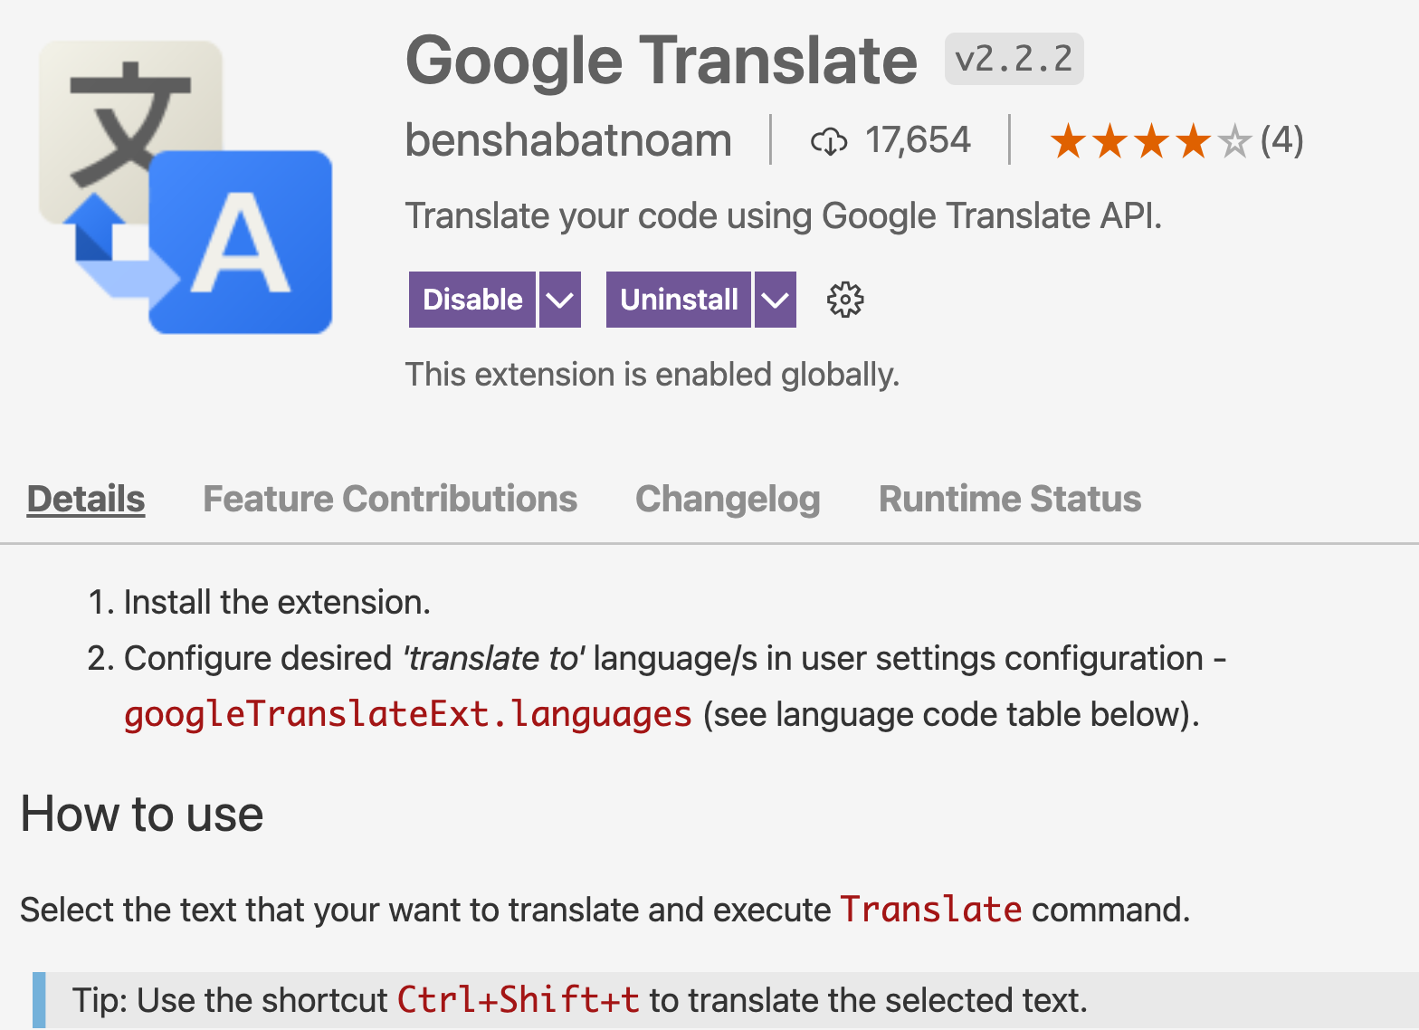1419x1030 pixels.
Task: Click 'Install the extension.' step text
Action: 277,602
